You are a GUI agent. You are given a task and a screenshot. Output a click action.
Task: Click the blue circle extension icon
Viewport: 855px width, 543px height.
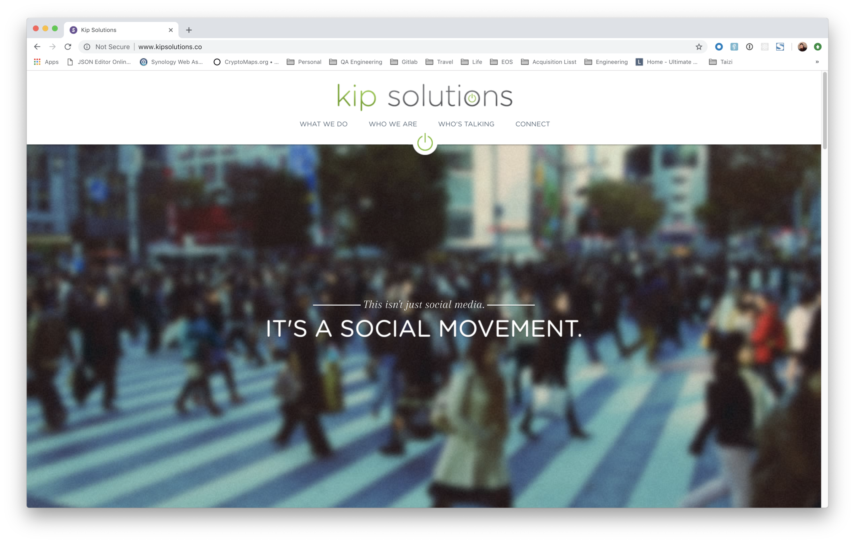pyautogui.click(x=719, y=47)
